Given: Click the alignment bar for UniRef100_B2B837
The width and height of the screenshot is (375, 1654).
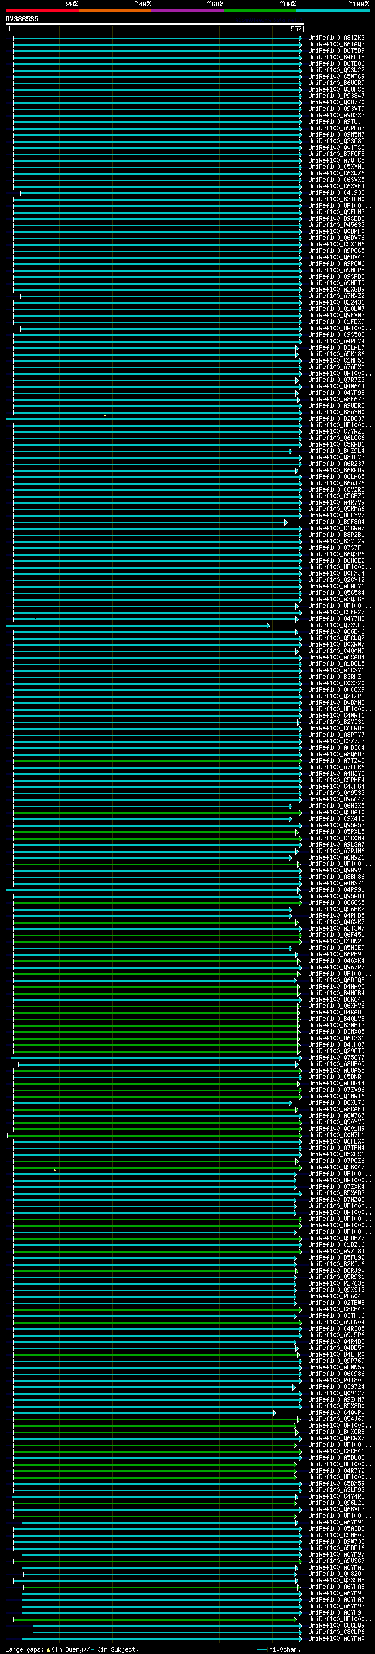Looking at the screenshot, I should (x=153, y=420).
